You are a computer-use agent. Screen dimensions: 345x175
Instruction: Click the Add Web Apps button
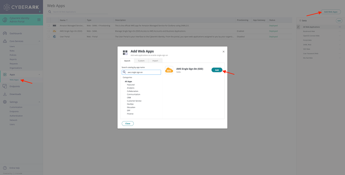tap(331, 12)
